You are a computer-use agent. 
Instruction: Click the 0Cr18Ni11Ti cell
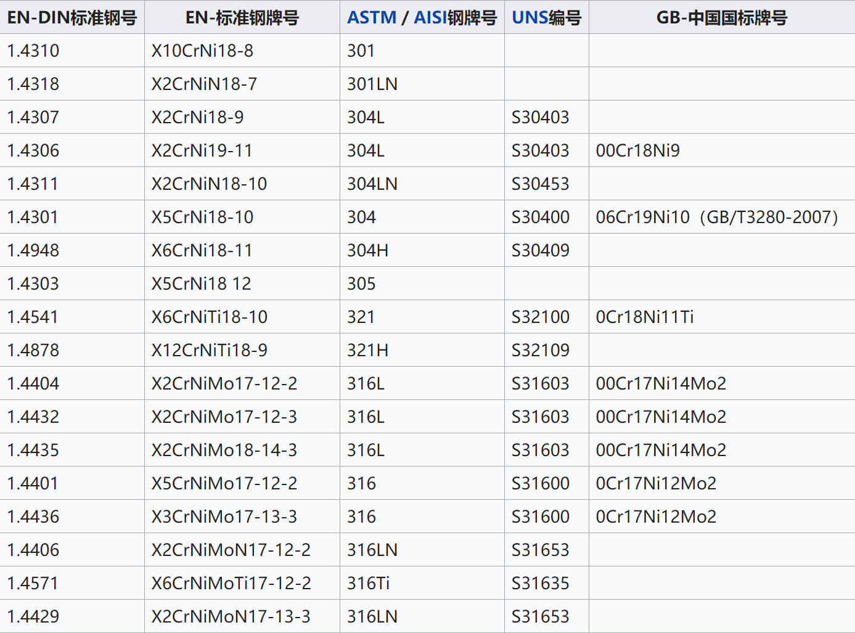tap(644, 317)
